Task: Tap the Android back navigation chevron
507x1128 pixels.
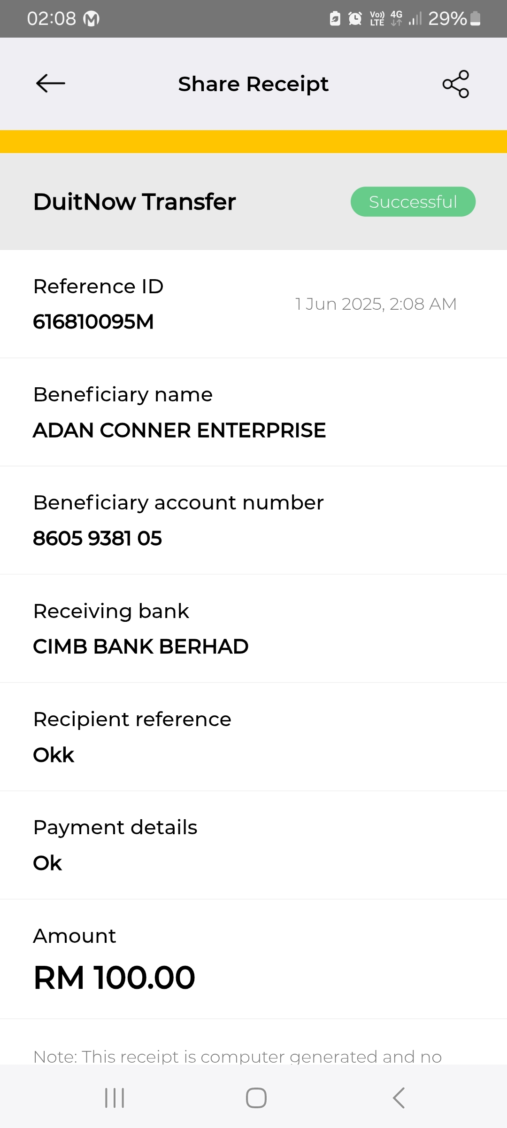Action: [x=399, y=1098]
